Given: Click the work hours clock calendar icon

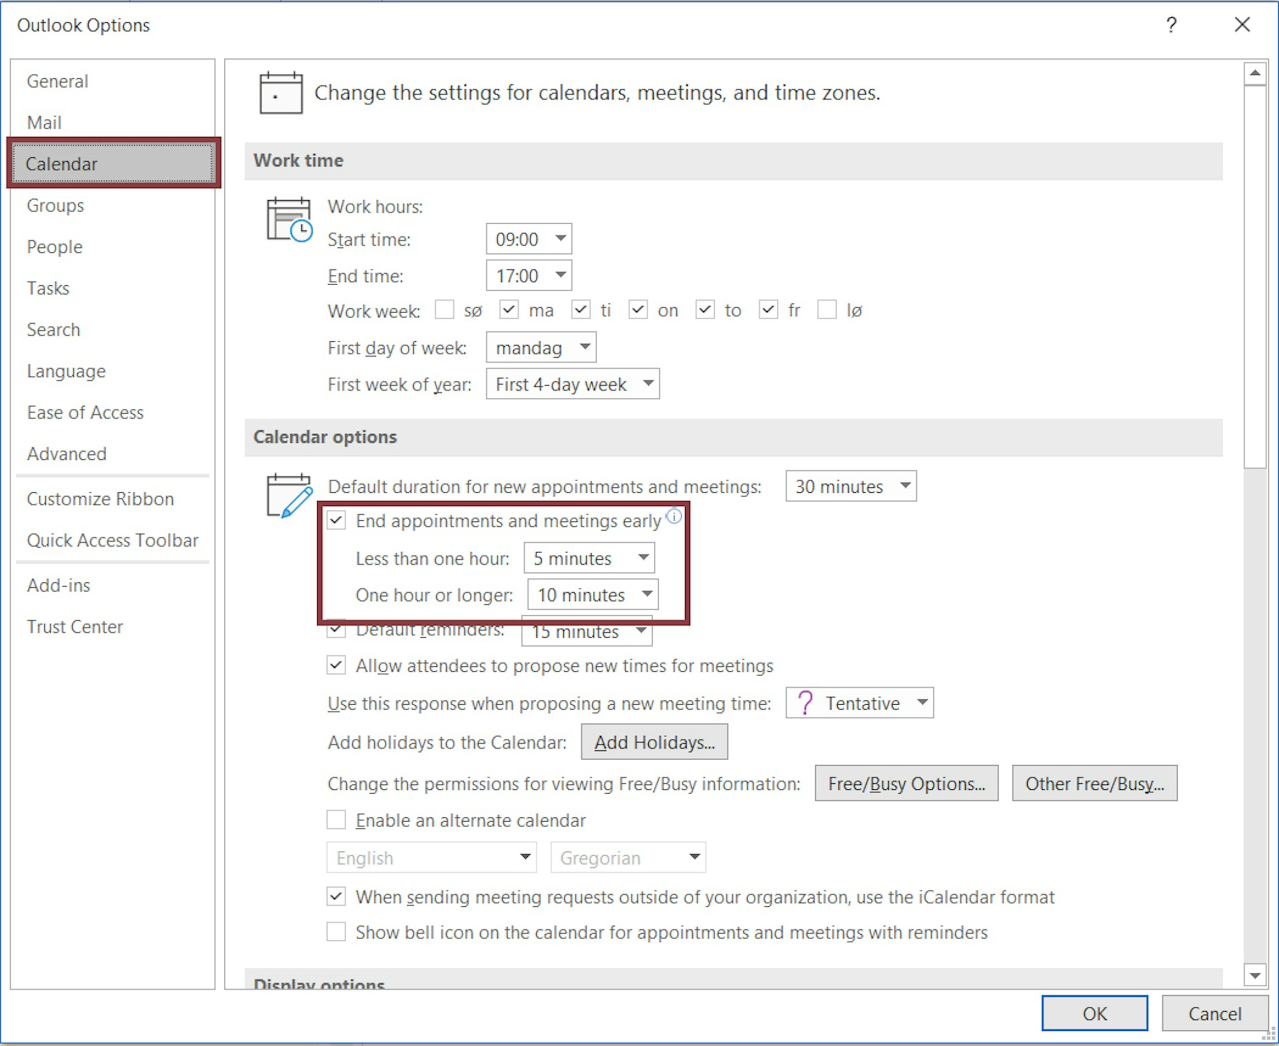Looking at the screenshot, I should click(x=289, y=220).
